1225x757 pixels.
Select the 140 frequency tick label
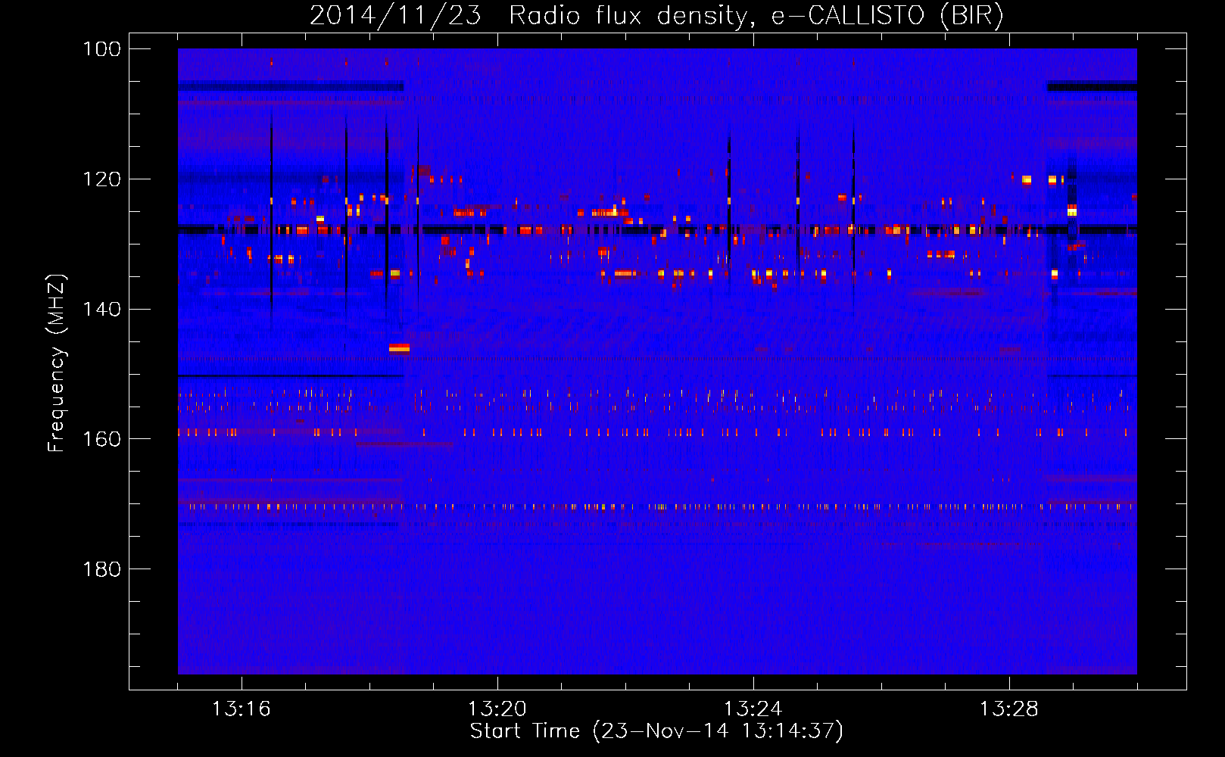click(103, 310)
